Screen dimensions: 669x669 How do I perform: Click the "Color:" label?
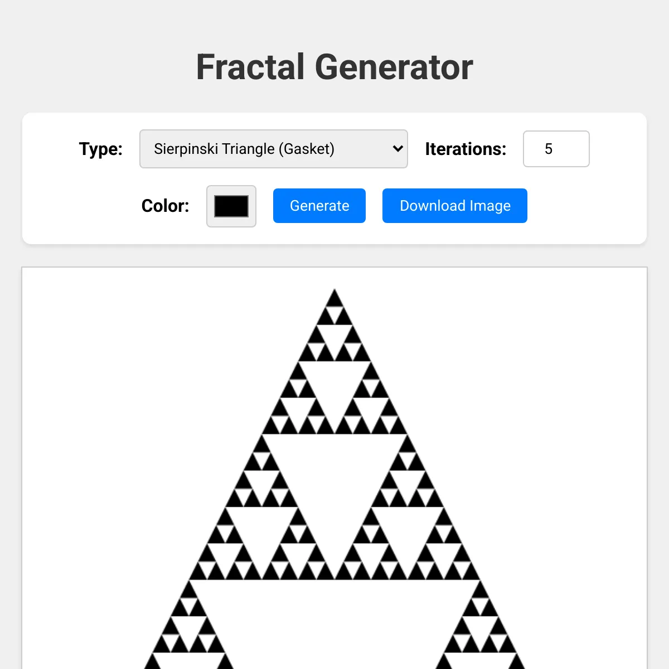165,206
